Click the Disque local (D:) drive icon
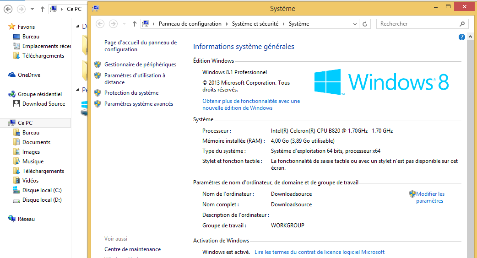477x258 pixels. point(16,200)
